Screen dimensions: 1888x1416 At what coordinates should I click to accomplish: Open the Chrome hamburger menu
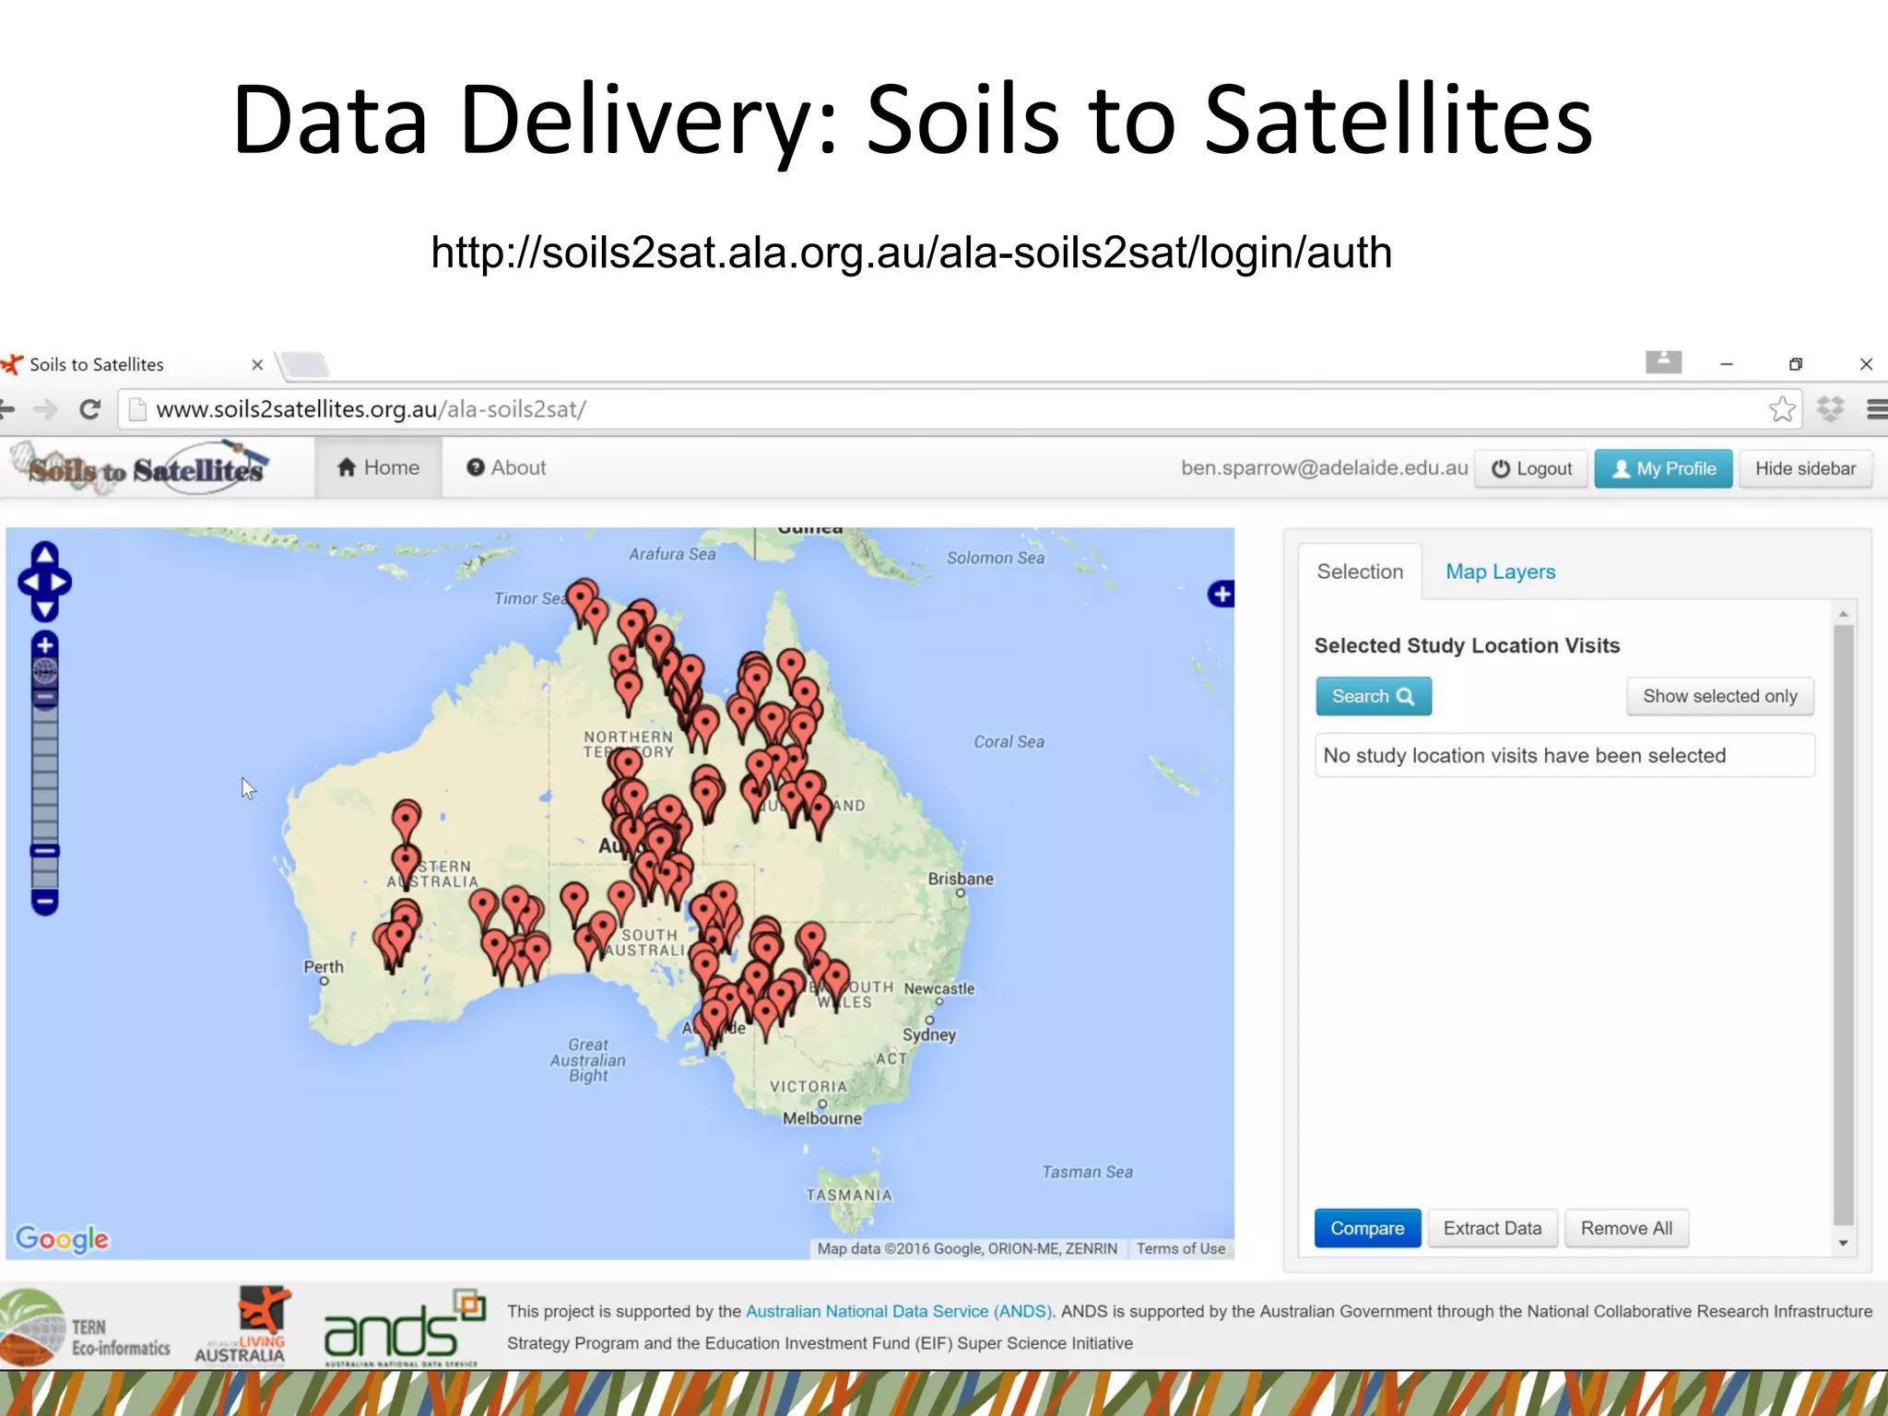coord(1877,408)
